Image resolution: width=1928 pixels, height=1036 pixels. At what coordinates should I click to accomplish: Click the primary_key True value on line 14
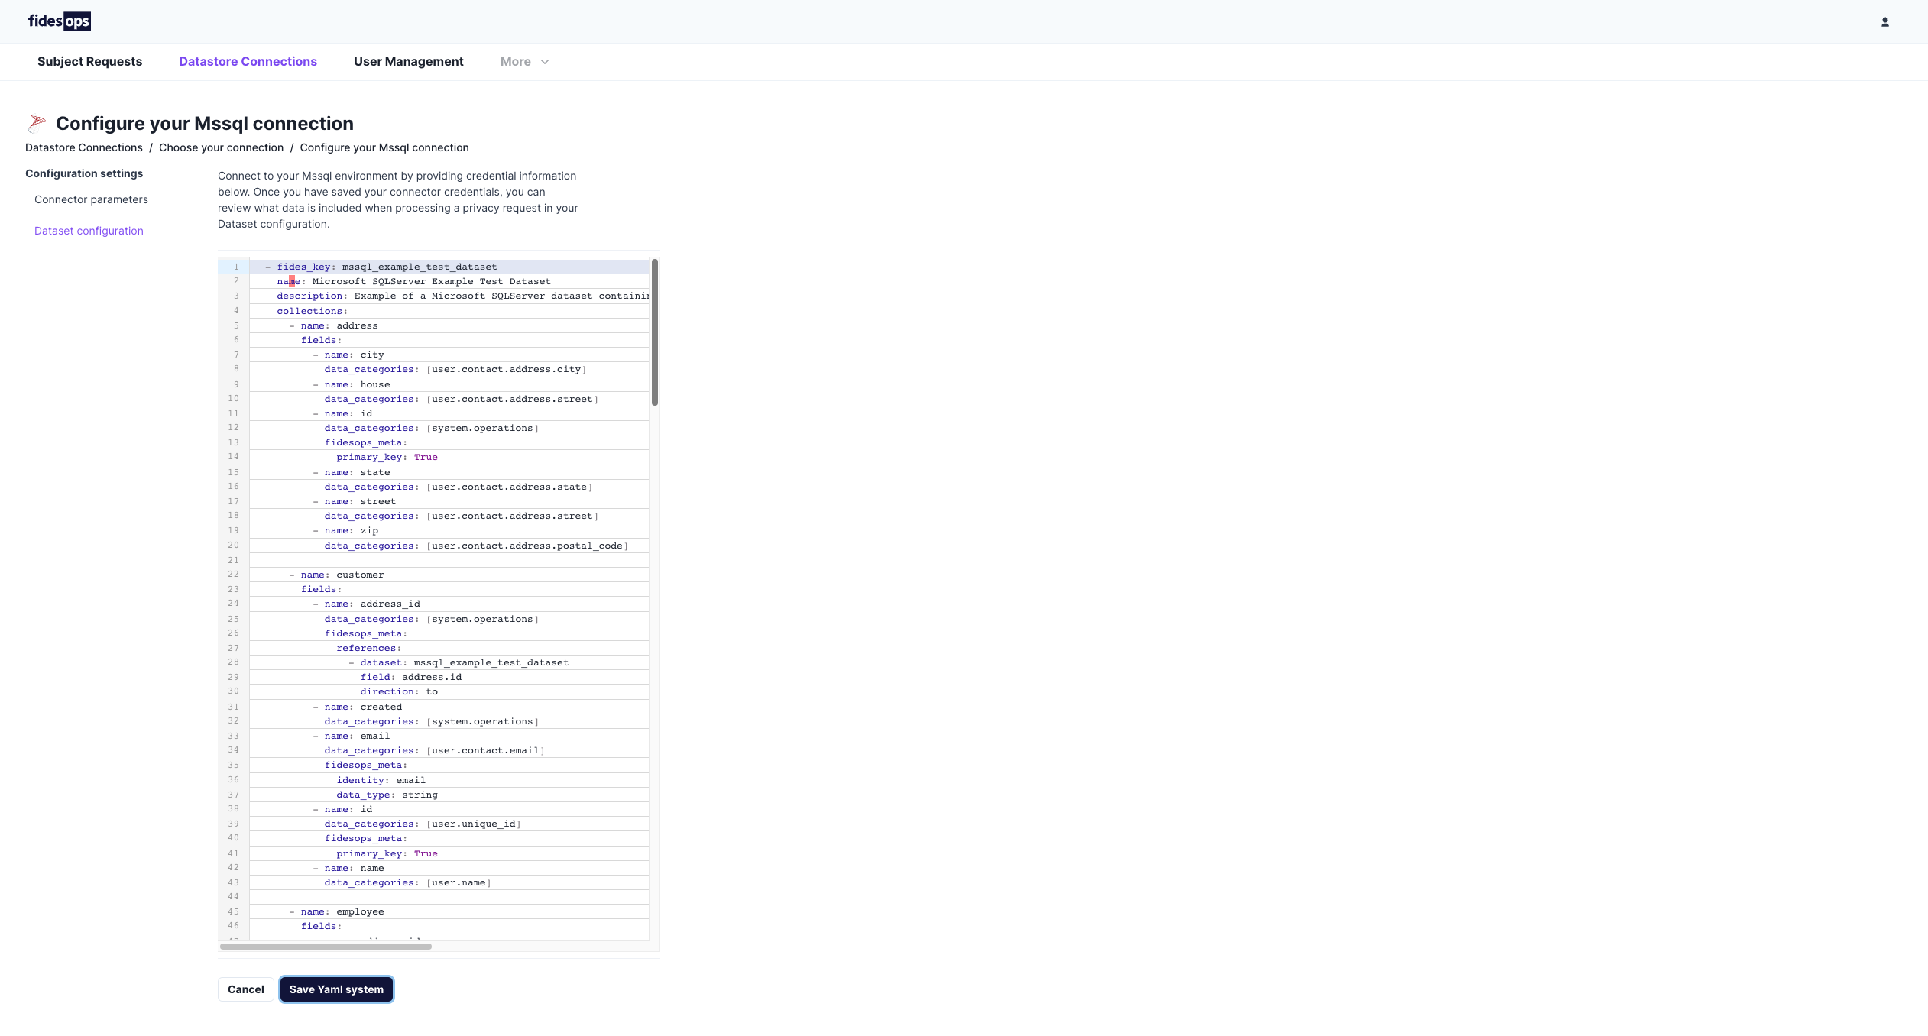tap(426, 457)
